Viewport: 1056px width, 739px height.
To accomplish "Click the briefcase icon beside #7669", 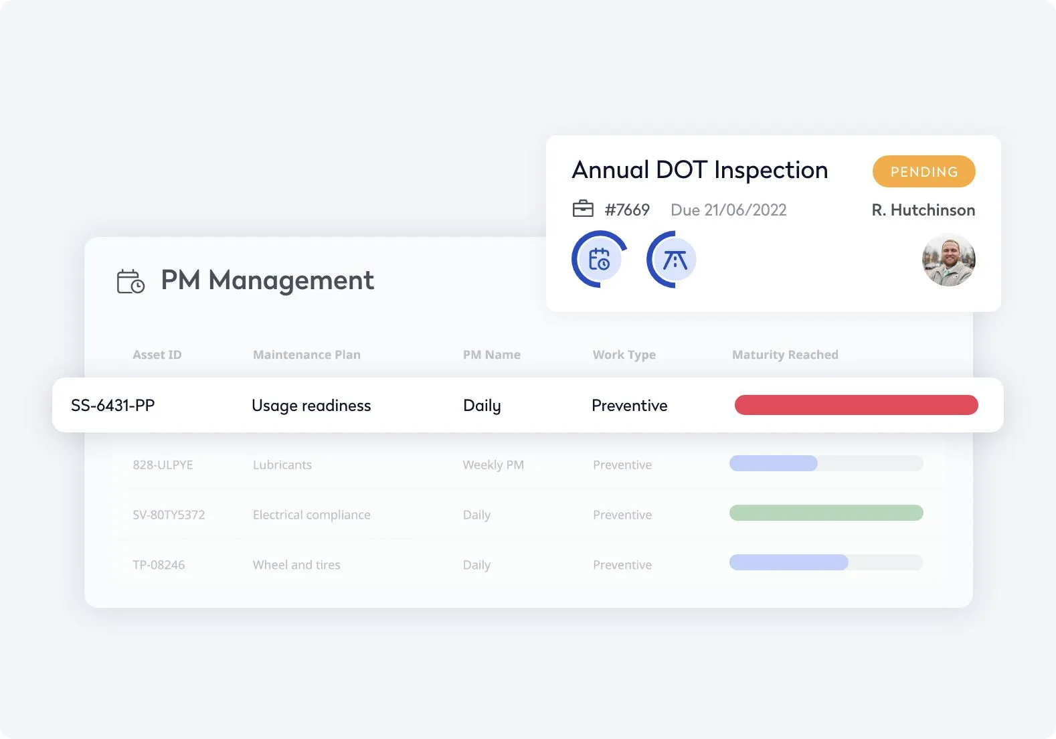I will 583,209.
